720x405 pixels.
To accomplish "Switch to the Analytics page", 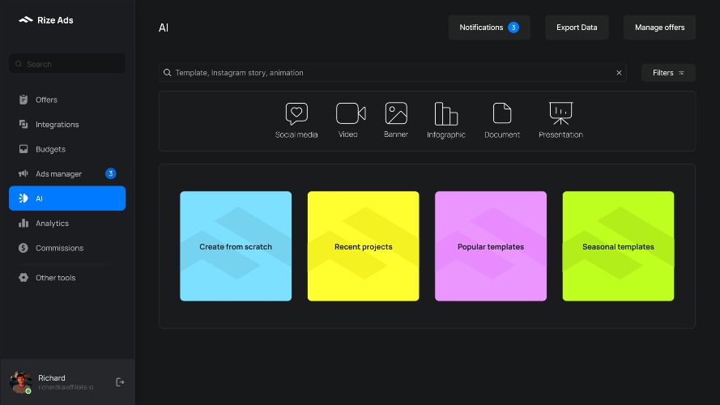I will 67,224.
